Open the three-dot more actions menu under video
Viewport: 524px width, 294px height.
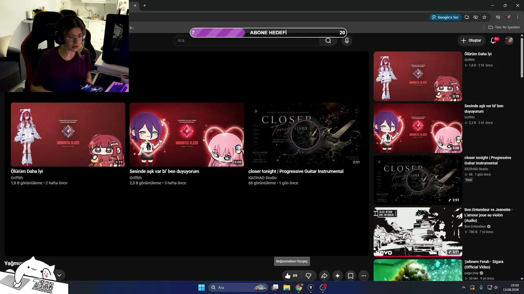(x=364, y=276)
